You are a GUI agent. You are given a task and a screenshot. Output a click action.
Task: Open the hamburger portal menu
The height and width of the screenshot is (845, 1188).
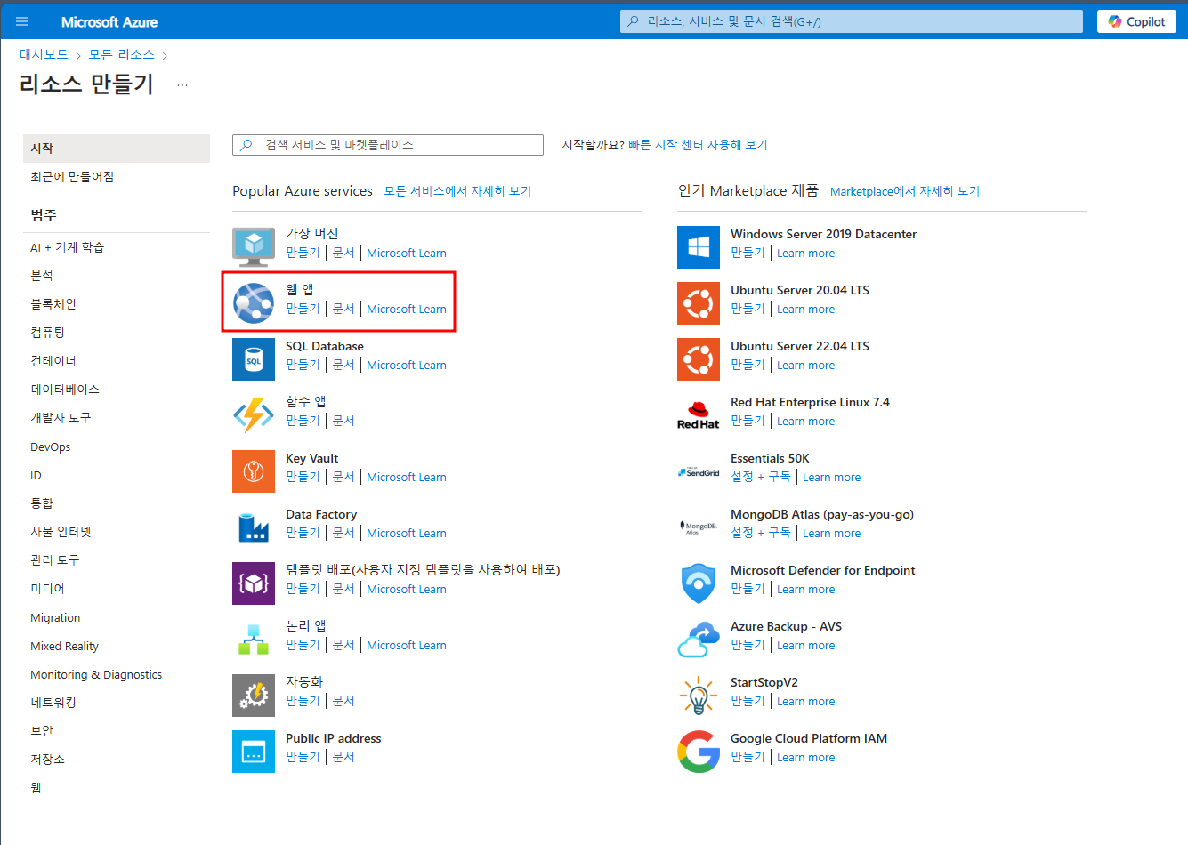click(x=22, y=21)
